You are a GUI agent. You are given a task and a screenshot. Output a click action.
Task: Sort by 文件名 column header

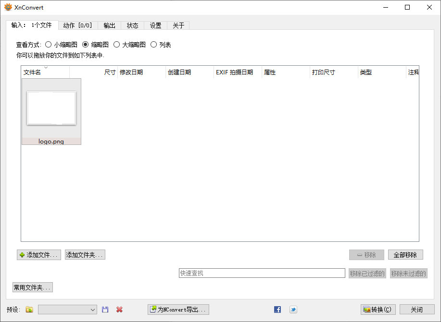pos(45,72)
